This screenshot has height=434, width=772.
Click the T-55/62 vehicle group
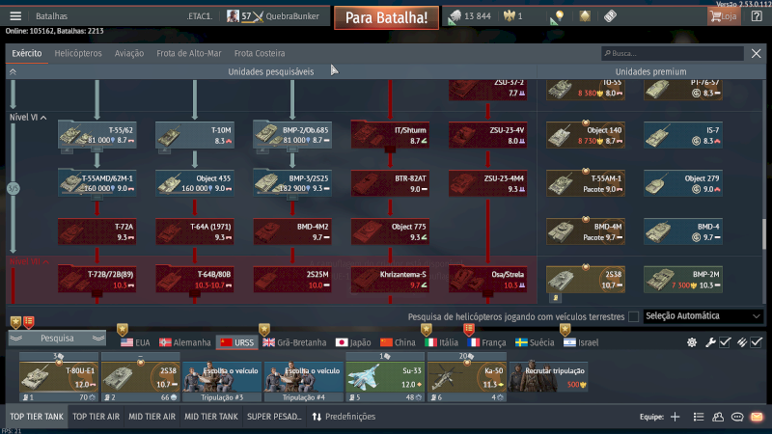[97, 135]
